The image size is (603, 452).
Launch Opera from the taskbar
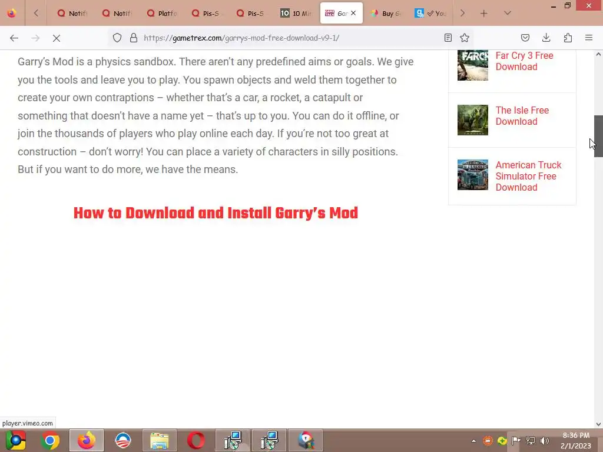(x=196, y=440)
